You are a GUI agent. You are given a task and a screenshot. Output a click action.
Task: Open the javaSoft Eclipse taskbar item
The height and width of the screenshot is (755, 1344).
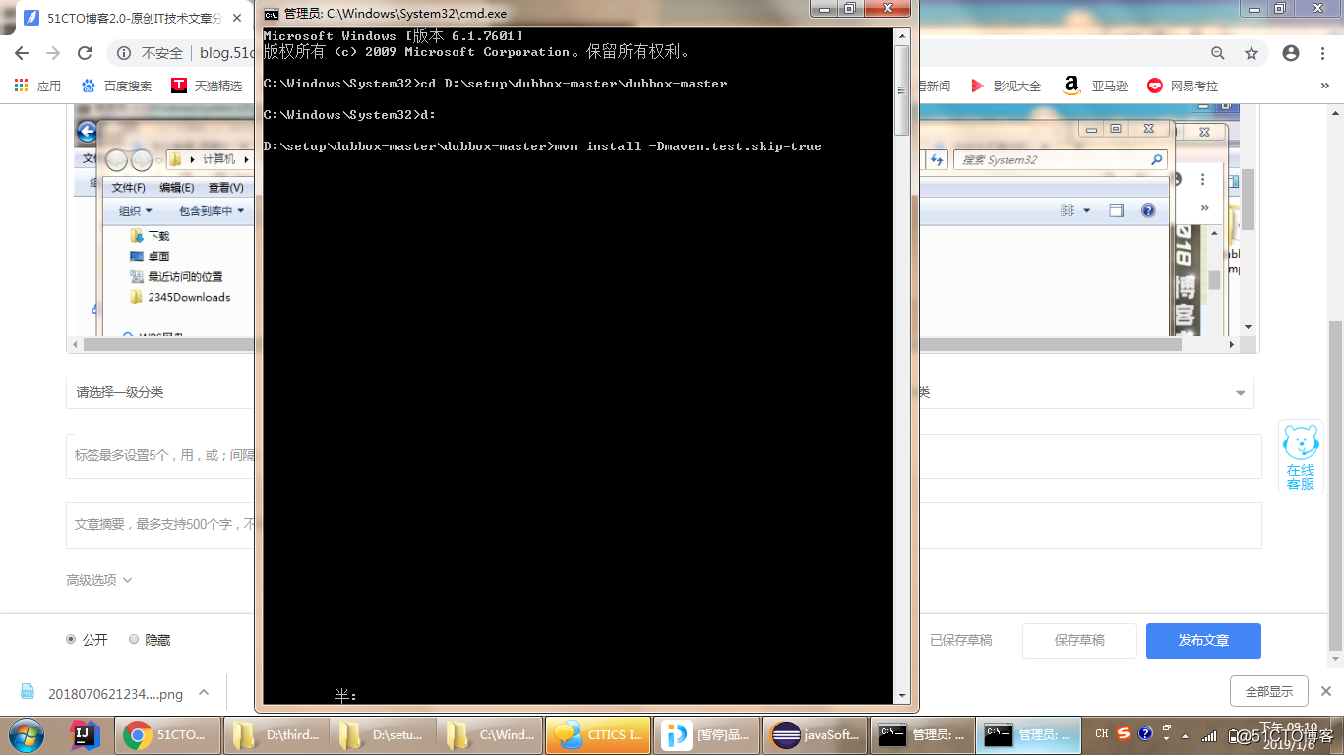point(813,734)
